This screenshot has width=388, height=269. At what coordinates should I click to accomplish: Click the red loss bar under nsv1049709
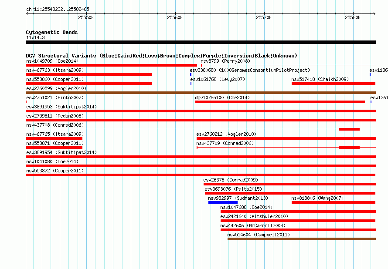111,65
